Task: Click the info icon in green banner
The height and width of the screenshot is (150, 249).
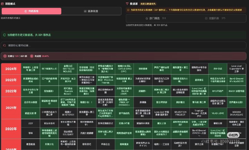Action: point(4,35)
